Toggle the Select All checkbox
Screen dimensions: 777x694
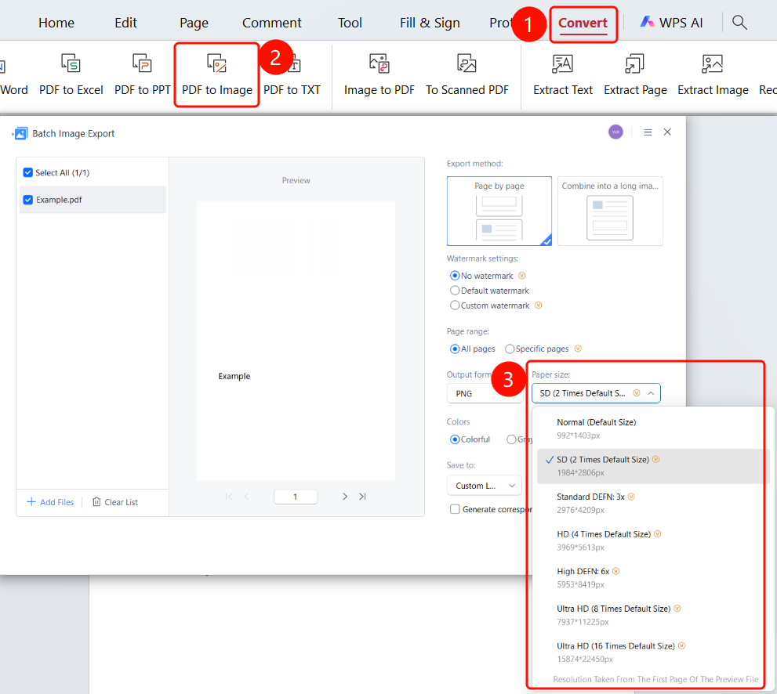click(28, 173)
